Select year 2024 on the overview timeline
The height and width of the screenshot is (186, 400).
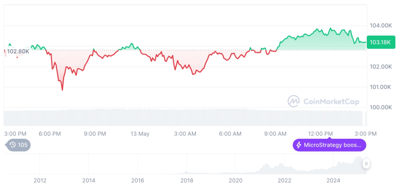(x=333, y=180)
